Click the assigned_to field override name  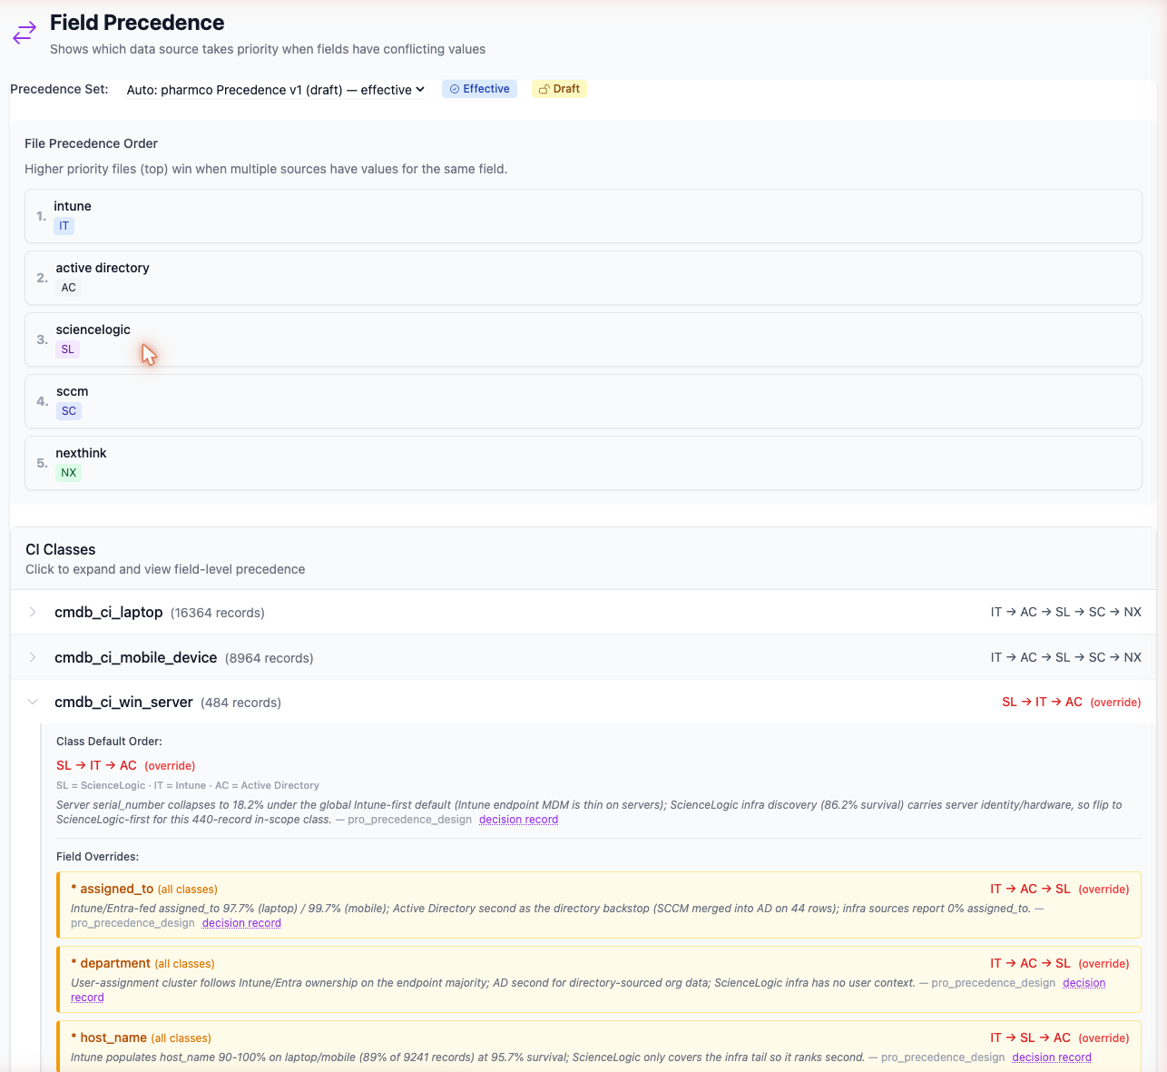tap(116, 889)
